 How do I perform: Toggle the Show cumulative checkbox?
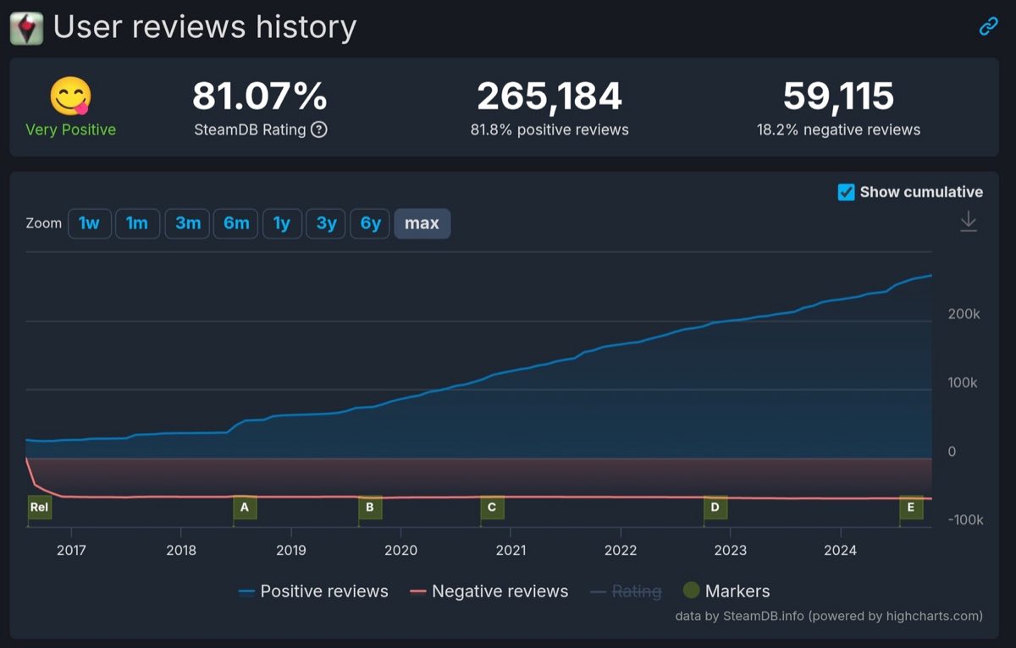click(846, 192)
